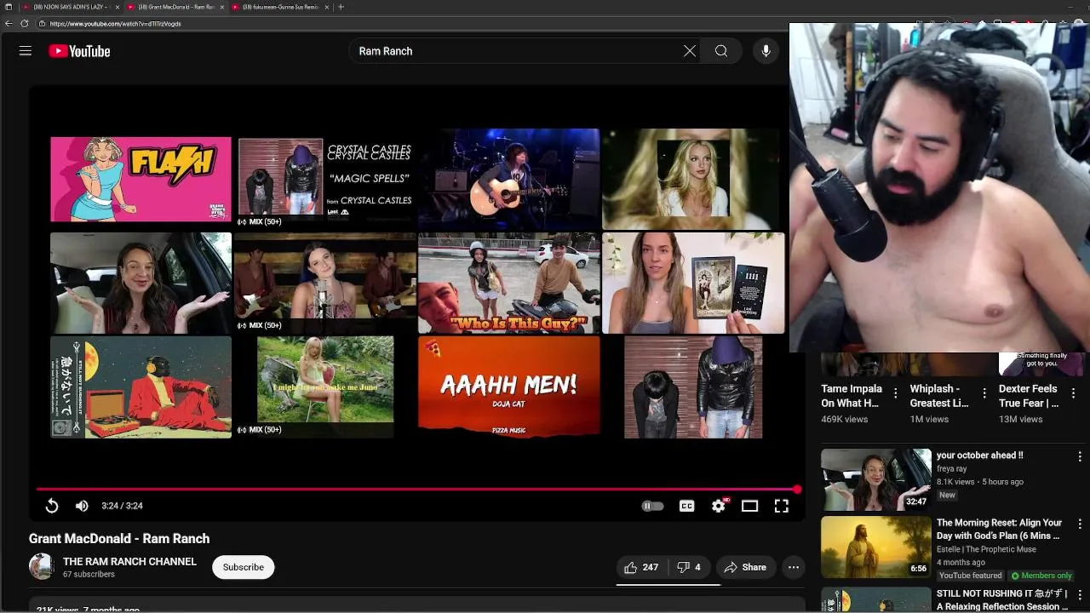This screenshot has height=613, width=1090.
Task: Open options for Whiplash video
Action: (x=984, y=392)
